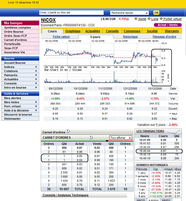Click the 10 067 total quantity cell
Viewport: 186px width, 201px height.
click(x=64, y=189)
